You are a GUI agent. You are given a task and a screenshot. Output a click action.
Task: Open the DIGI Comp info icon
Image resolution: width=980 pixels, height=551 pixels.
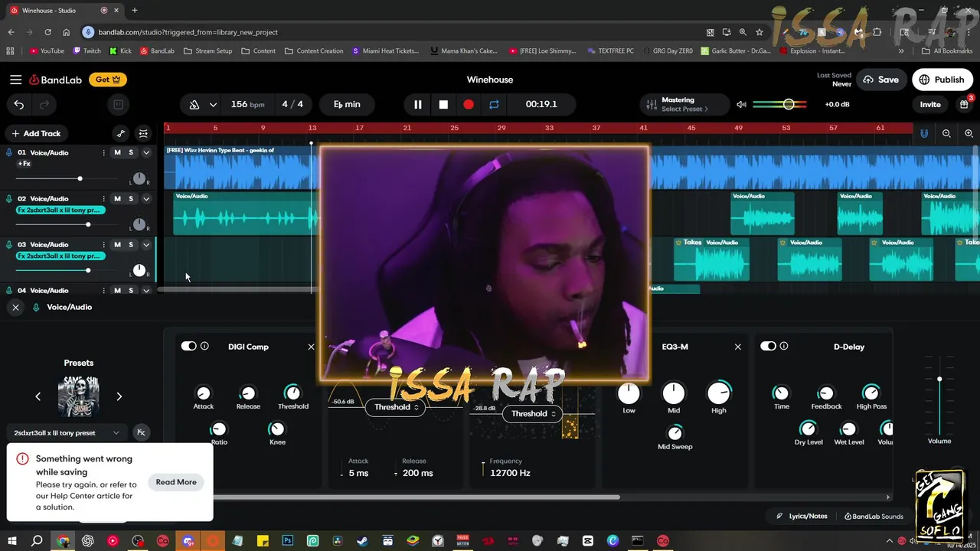[204, 347]
